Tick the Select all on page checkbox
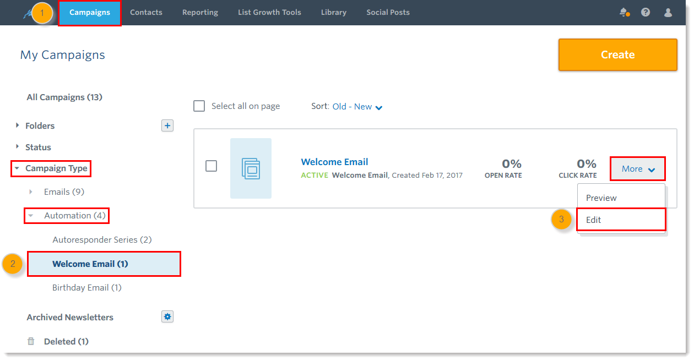Viewport: 694px width, 361px height. (199, 106)
